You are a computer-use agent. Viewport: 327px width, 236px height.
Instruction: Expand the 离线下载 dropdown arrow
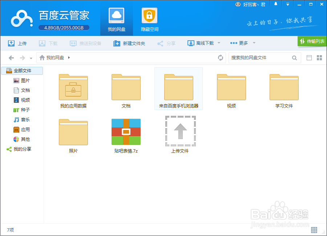pos(219,43)
